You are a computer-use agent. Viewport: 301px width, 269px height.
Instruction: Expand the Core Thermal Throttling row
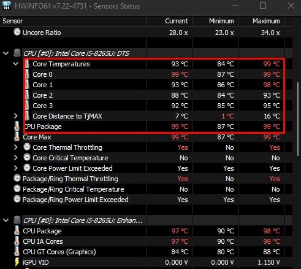pos(16,147)
